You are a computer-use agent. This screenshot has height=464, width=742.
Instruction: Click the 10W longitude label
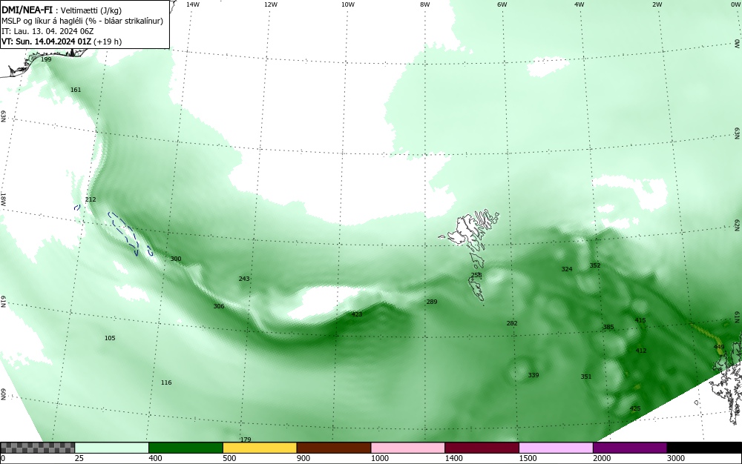point(348,4)
